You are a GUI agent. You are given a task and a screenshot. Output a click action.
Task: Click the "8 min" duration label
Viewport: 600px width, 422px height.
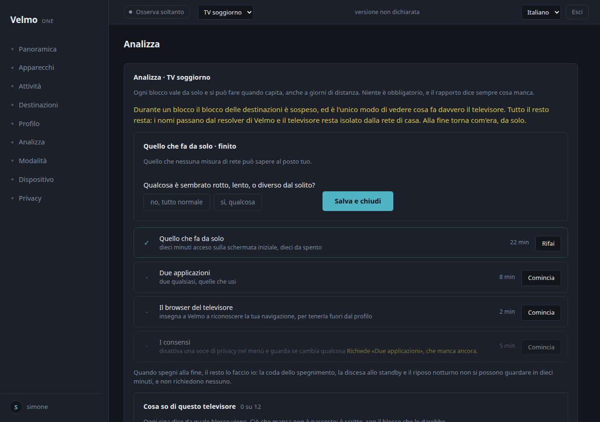point(507,277)
